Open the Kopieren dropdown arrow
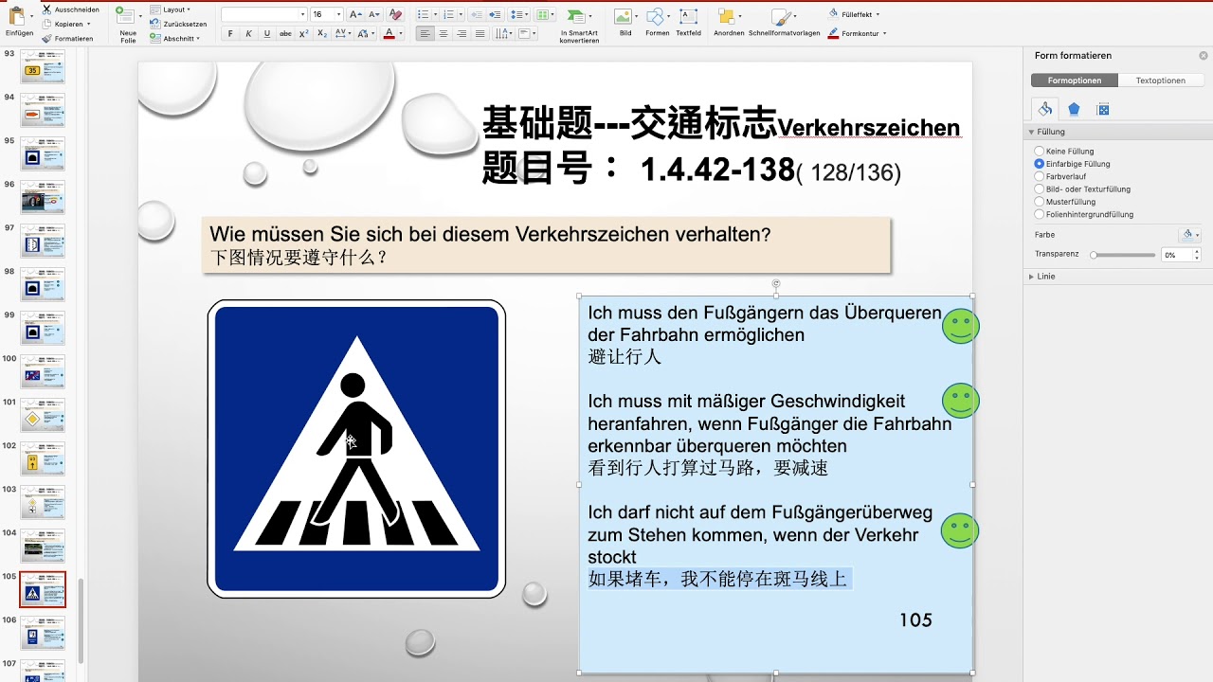Image resolution: width=1213 pixels, height=682 pixels. tap(88, 24)
